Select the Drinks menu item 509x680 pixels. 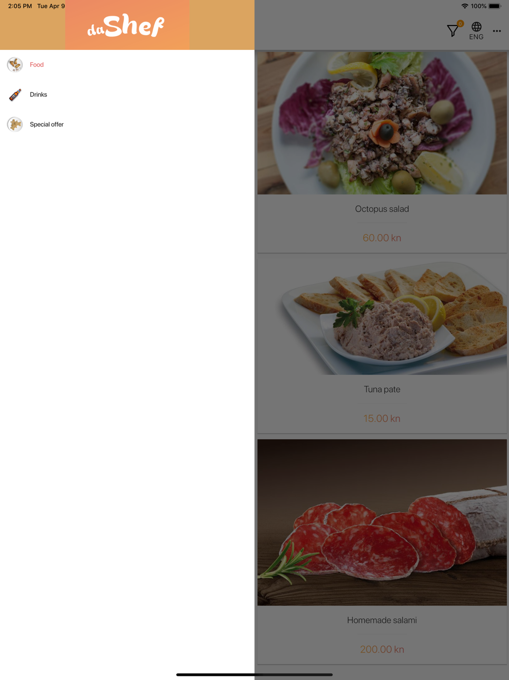(x=127, y=95)
